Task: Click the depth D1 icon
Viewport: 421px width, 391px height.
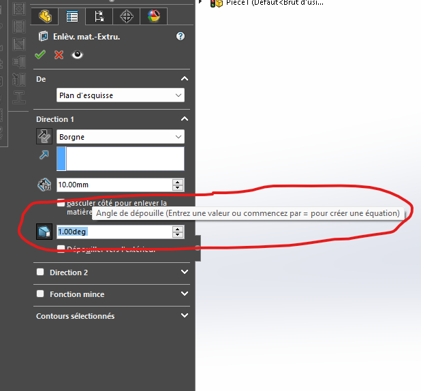Action: [44, 185]
